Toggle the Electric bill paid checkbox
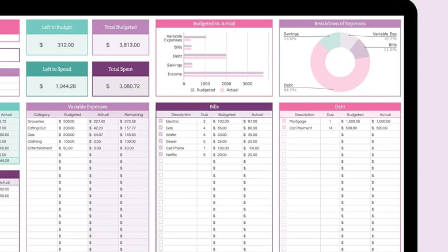This screenshot has width=448, height=252. coord(161,121)
